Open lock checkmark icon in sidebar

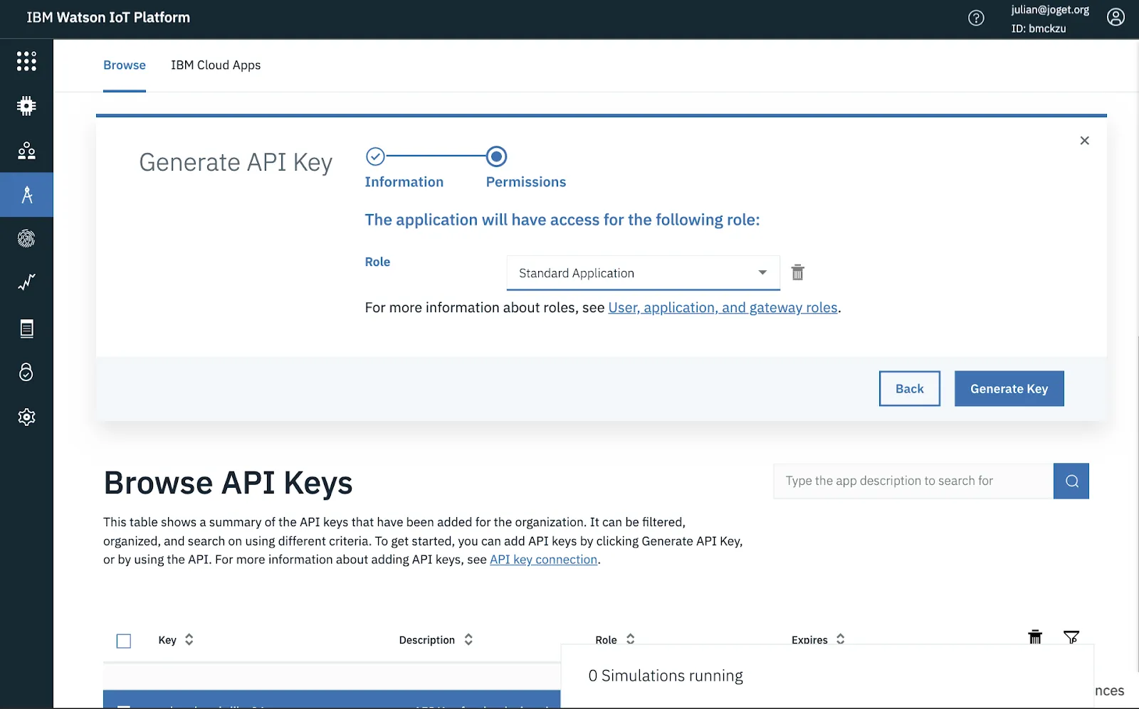pos(26,372)
